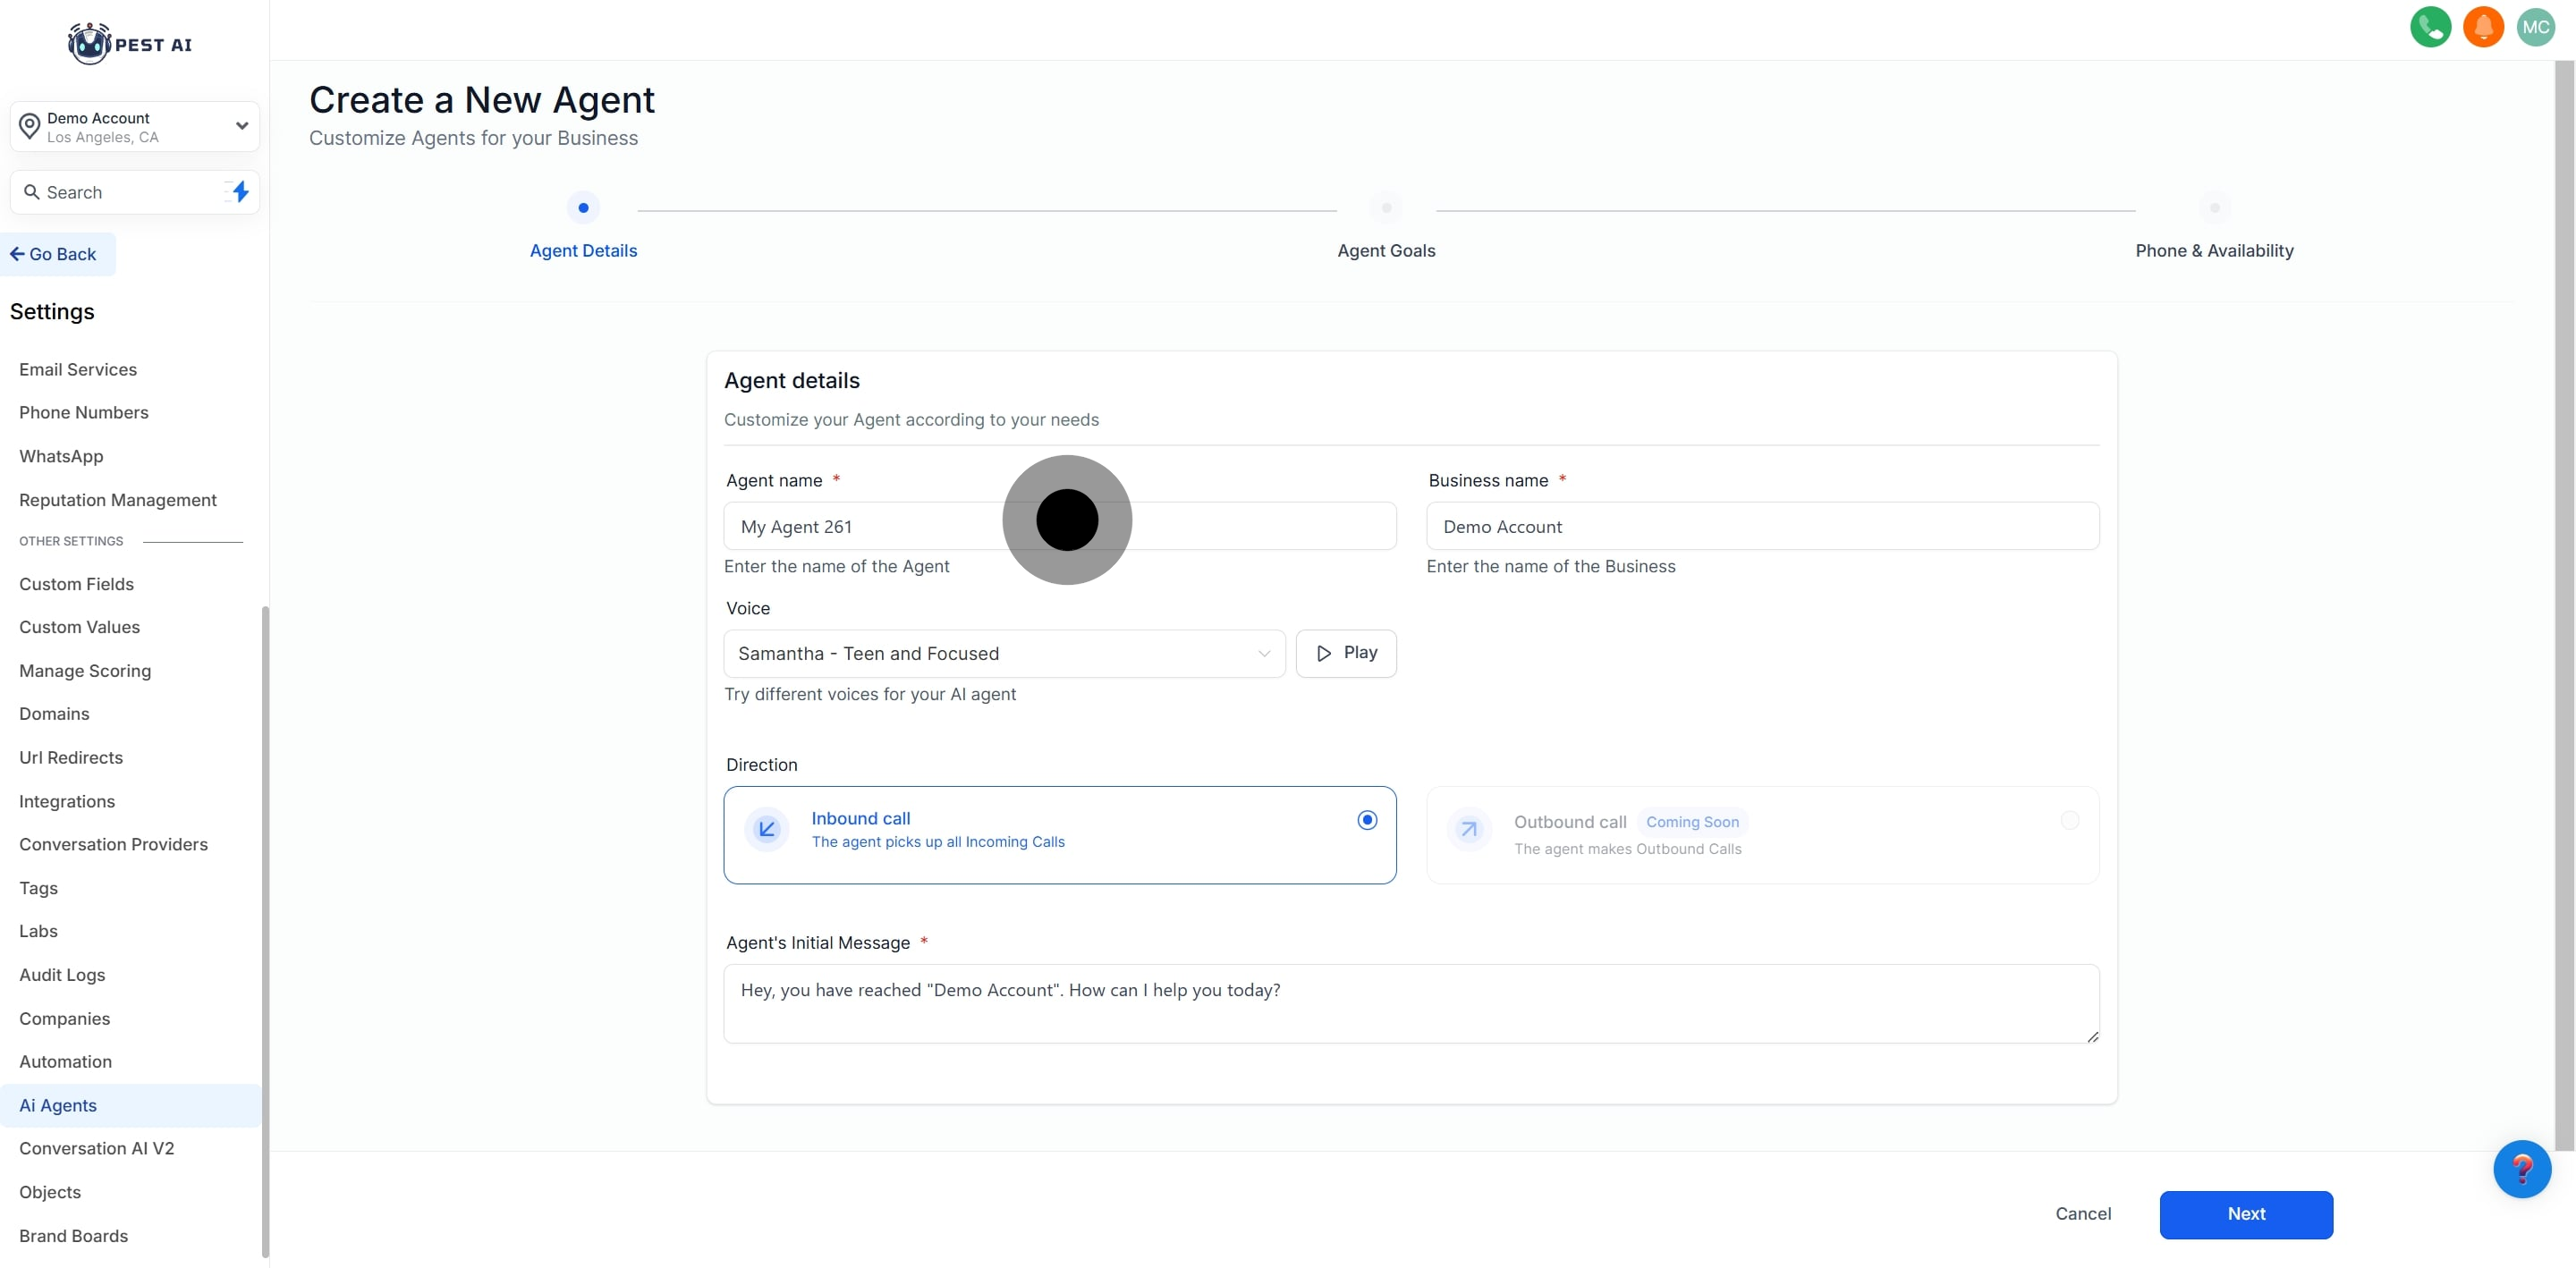Open the help question mark bubble
Screen dimensions: 2576x1268
click(2521, 1168)
